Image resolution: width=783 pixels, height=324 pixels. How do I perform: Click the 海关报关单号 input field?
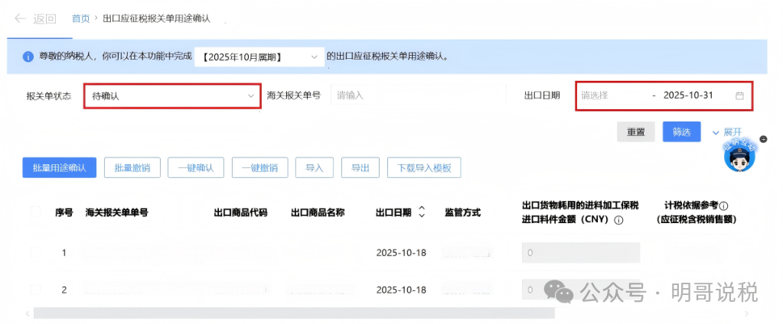click(417, 96)
